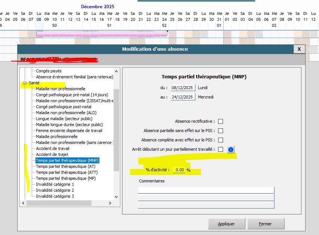This screenshot has height=235, width=319.
Task: Click the third Commentaires line
Action: tap(206, 205)
